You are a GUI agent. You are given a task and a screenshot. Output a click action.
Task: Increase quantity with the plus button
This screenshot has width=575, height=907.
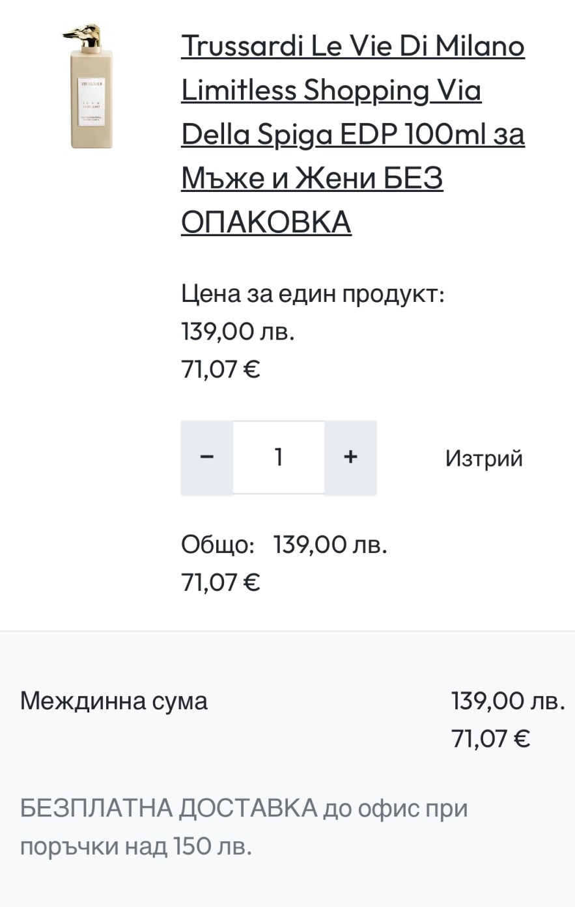(350, 457)
